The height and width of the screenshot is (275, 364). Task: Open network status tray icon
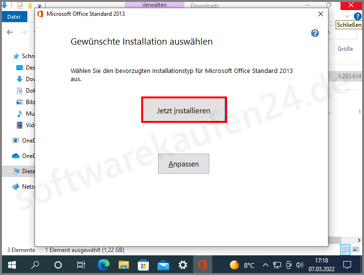277,265
